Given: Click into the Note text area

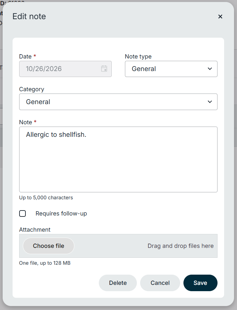Looking at the screenshot, I should (x=118, y=159).
